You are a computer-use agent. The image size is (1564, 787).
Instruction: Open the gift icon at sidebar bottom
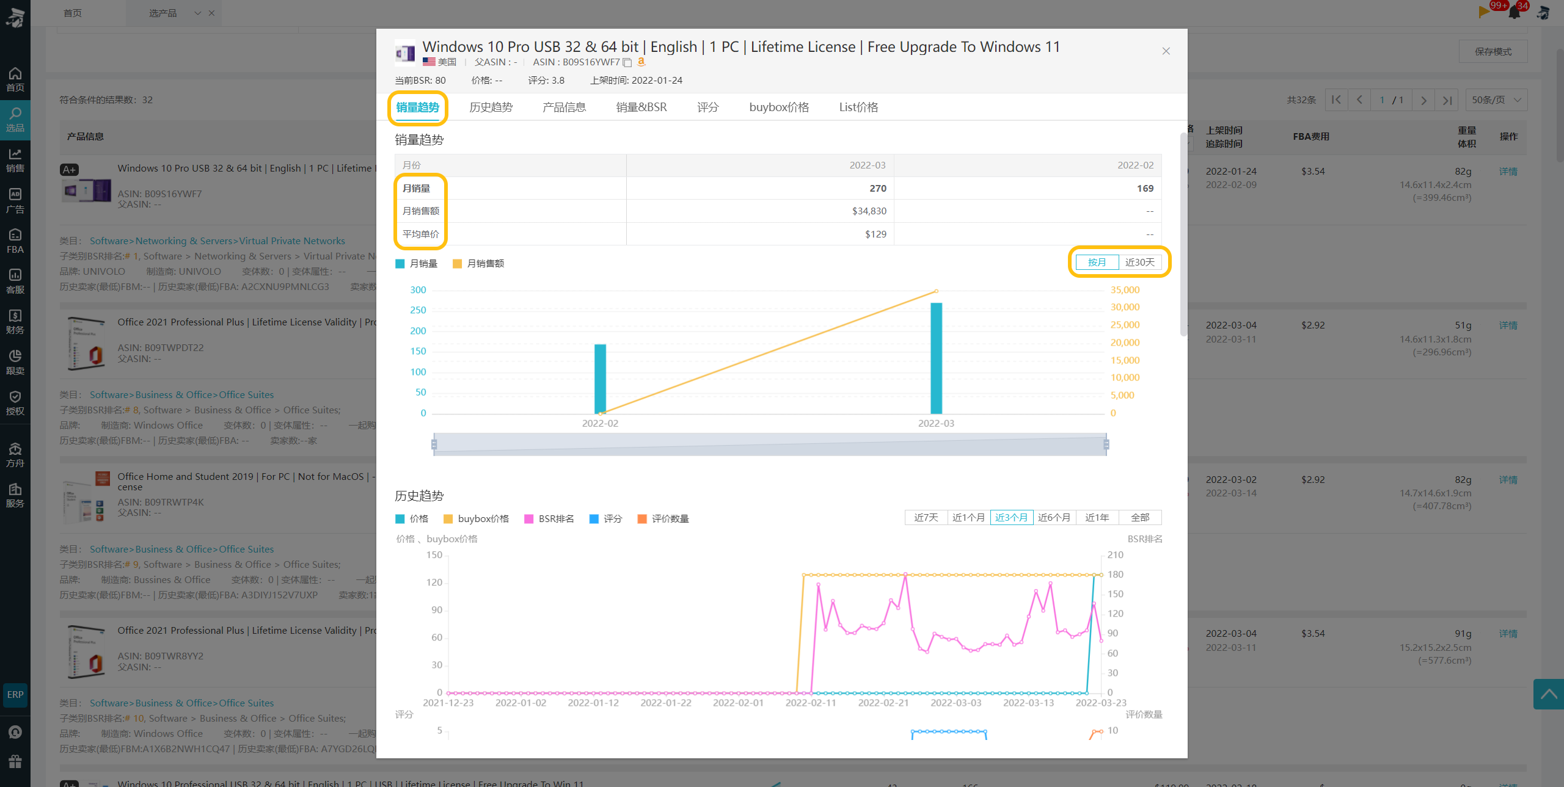pos(15,761)
